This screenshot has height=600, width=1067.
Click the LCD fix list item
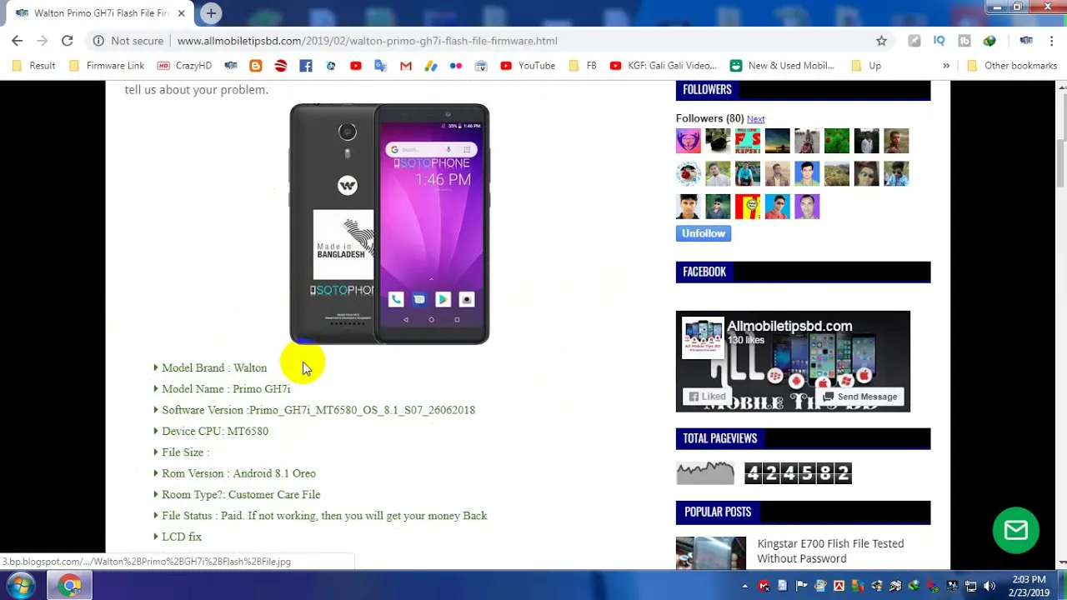tap(182, 537)
